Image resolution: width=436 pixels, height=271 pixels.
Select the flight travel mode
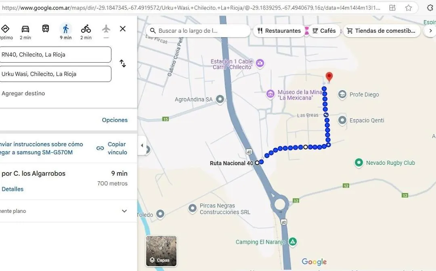click(106, 29)
